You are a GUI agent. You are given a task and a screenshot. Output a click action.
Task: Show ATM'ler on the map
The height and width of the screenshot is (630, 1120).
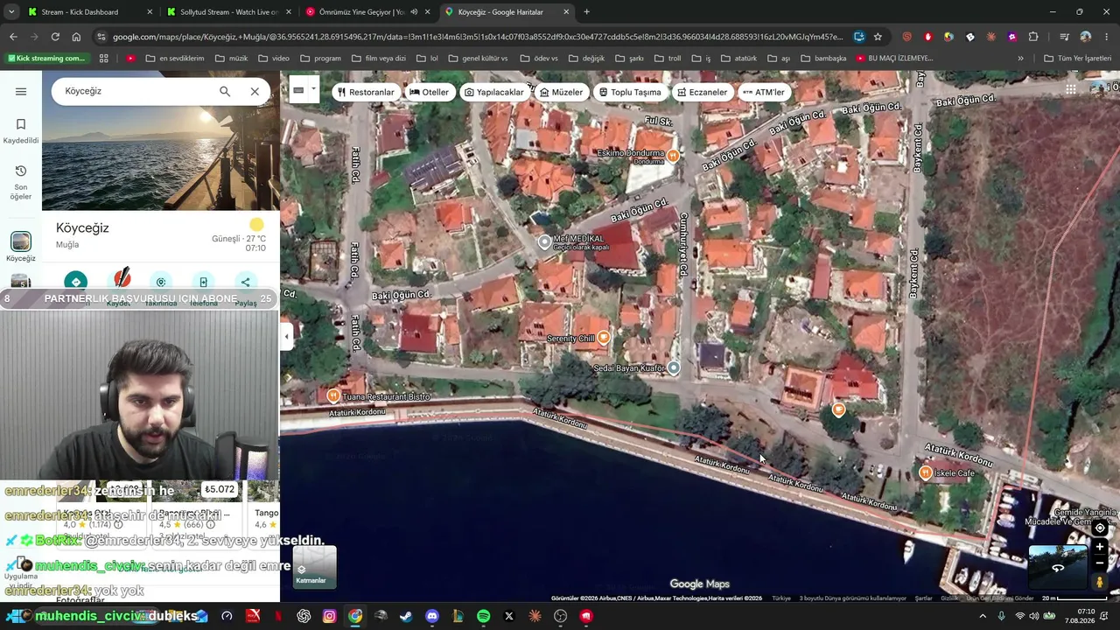(764, 92)
